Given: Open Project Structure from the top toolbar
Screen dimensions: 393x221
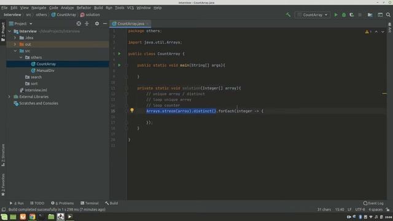Looking at the screenshot, I should click(370, 15).
